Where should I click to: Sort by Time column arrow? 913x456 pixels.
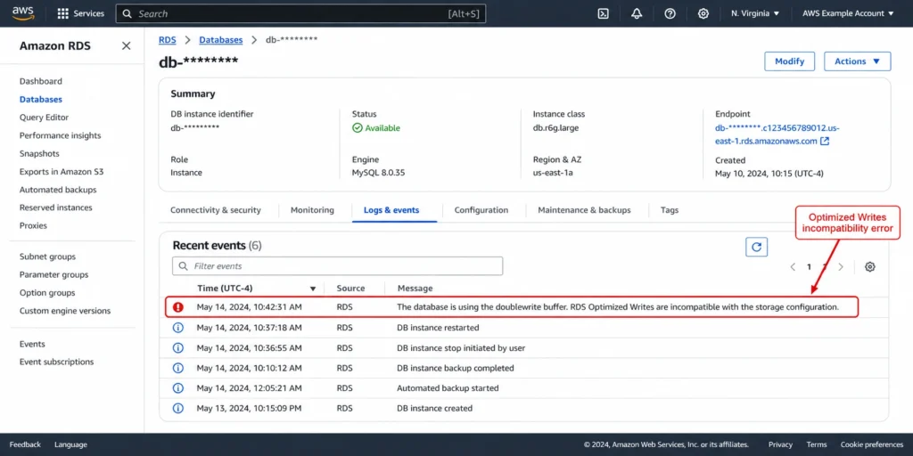pyautogui.click(x=313, y=289)
